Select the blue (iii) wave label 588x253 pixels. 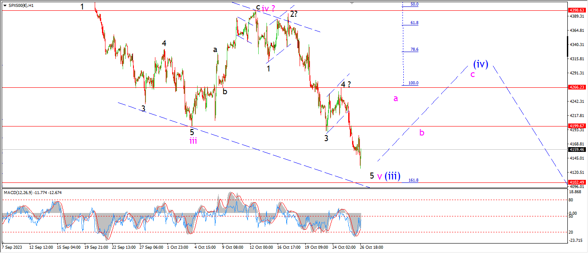pyautogui.click(x=393, y=176)
